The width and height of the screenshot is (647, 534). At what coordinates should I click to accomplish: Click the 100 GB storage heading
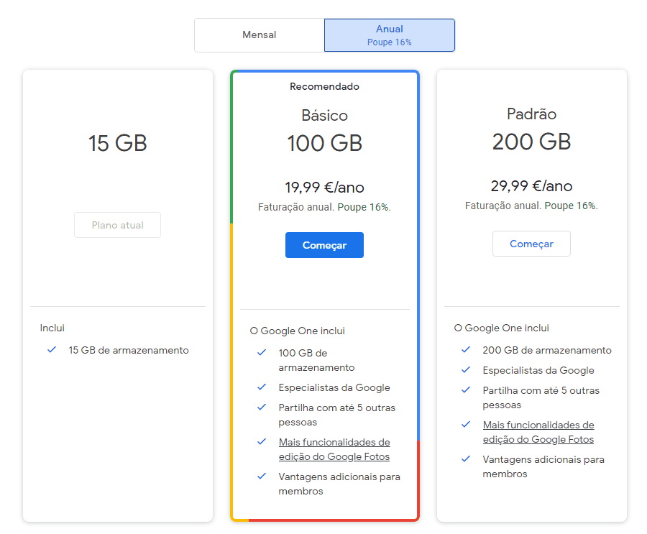325,143
